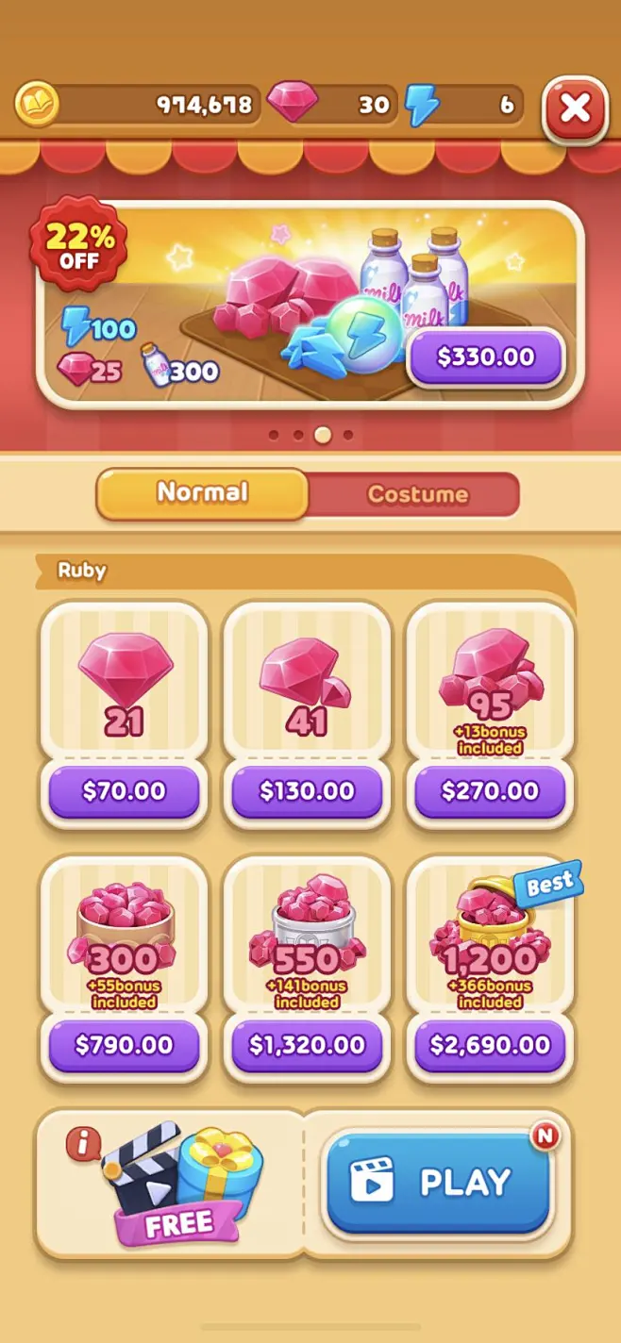Buy the Best pack for $2,690.00
Screen dimensions: 621x1343
(490, 1045)
